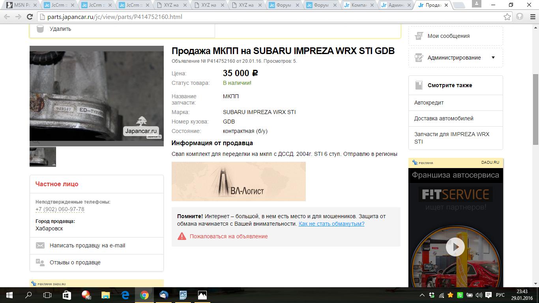539x303 pixels.
Task: Reload the page with the refresh icon
Action: [30, 17]
